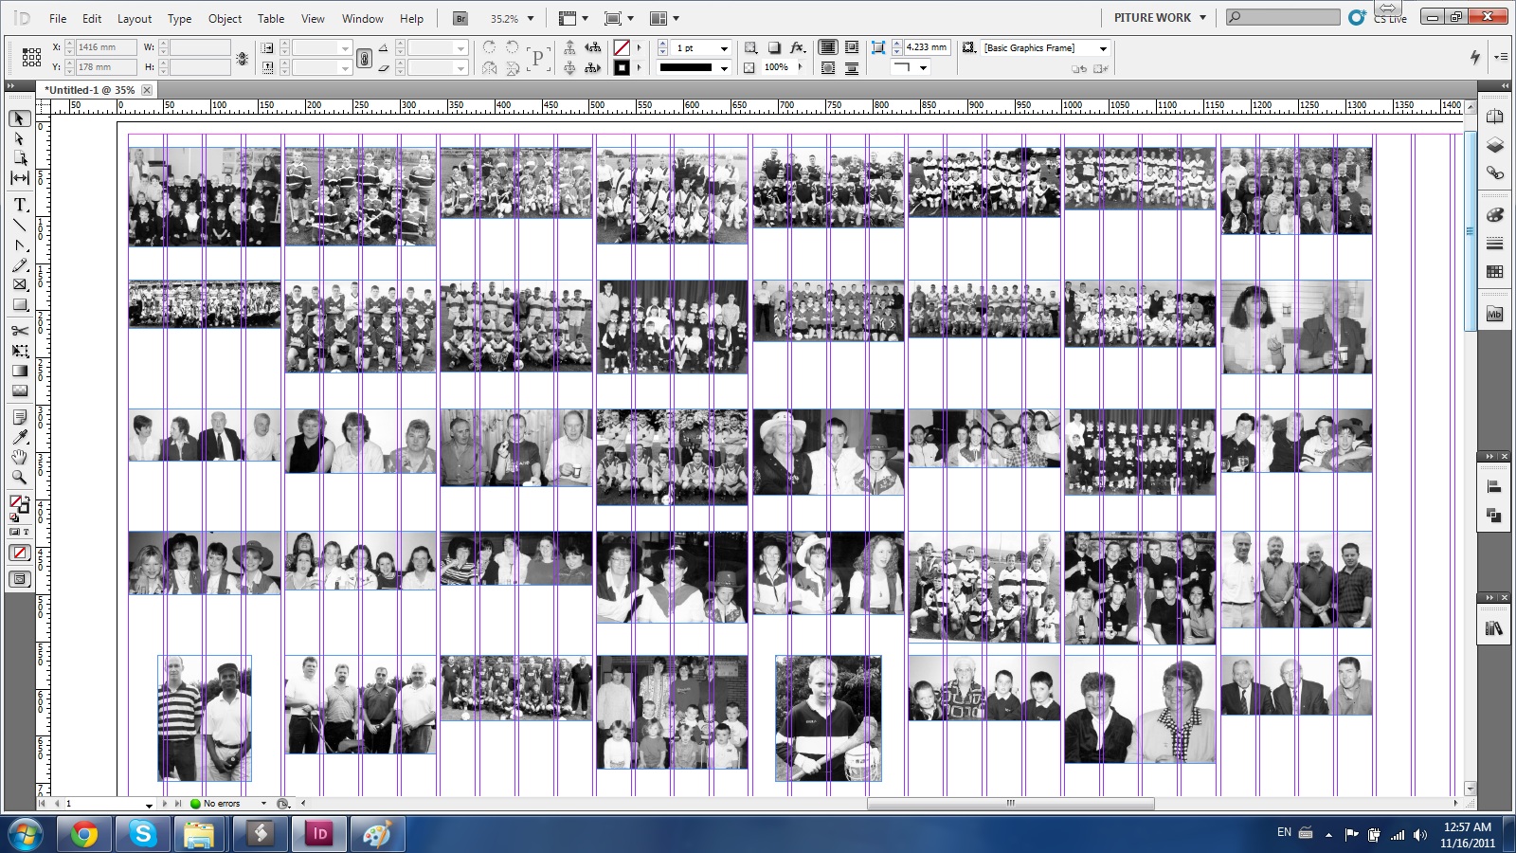Pick the Scissors tool

pyautogui.click(x=20, y=331)
